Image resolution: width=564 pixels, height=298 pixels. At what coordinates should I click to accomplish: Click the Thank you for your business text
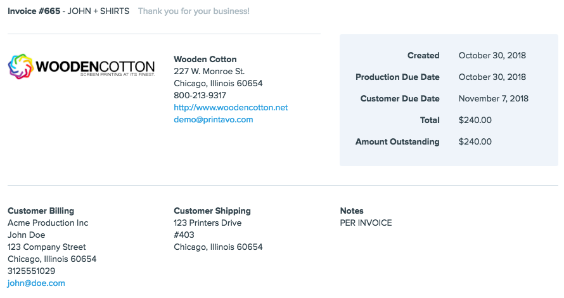tap(193, 11)
